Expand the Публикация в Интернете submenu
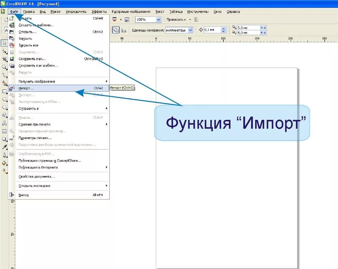 tap(58, 167)
